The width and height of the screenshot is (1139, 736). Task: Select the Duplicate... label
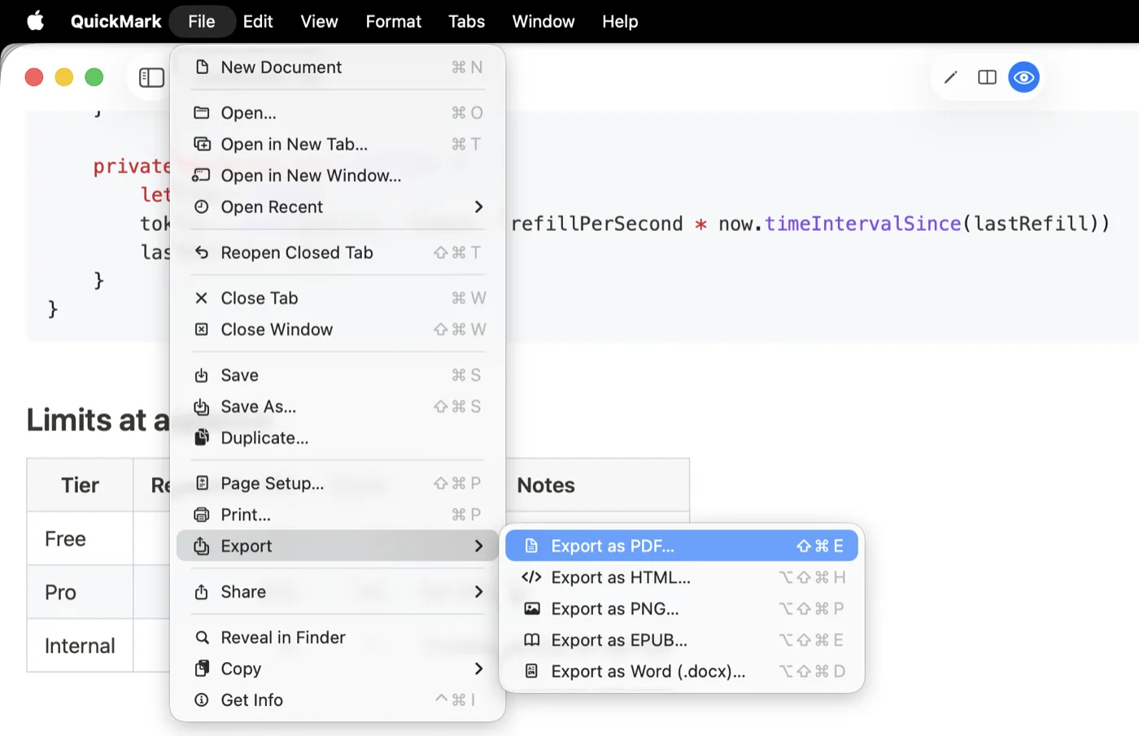pyautogui.click(x=264, y=438)
